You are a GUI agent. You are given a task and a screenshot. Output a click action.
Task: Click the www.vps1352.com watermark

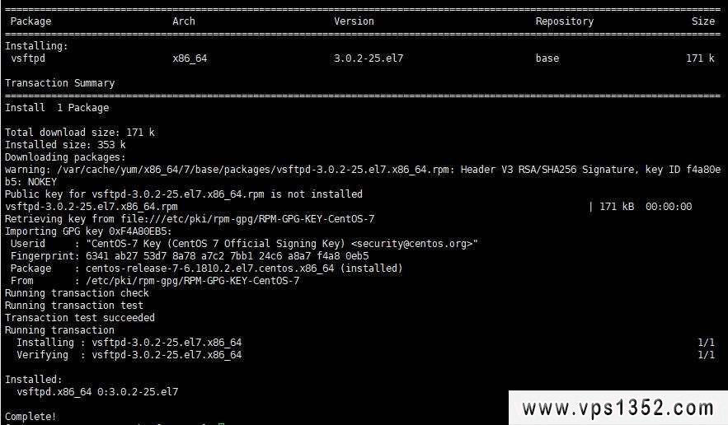click(618, 409)
